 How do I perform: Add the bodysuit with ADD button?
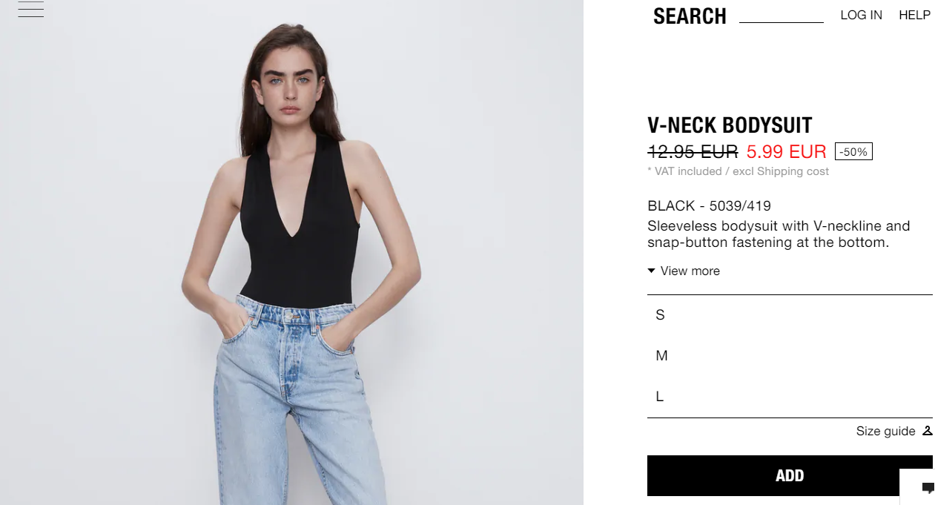[x=790, y=476]
